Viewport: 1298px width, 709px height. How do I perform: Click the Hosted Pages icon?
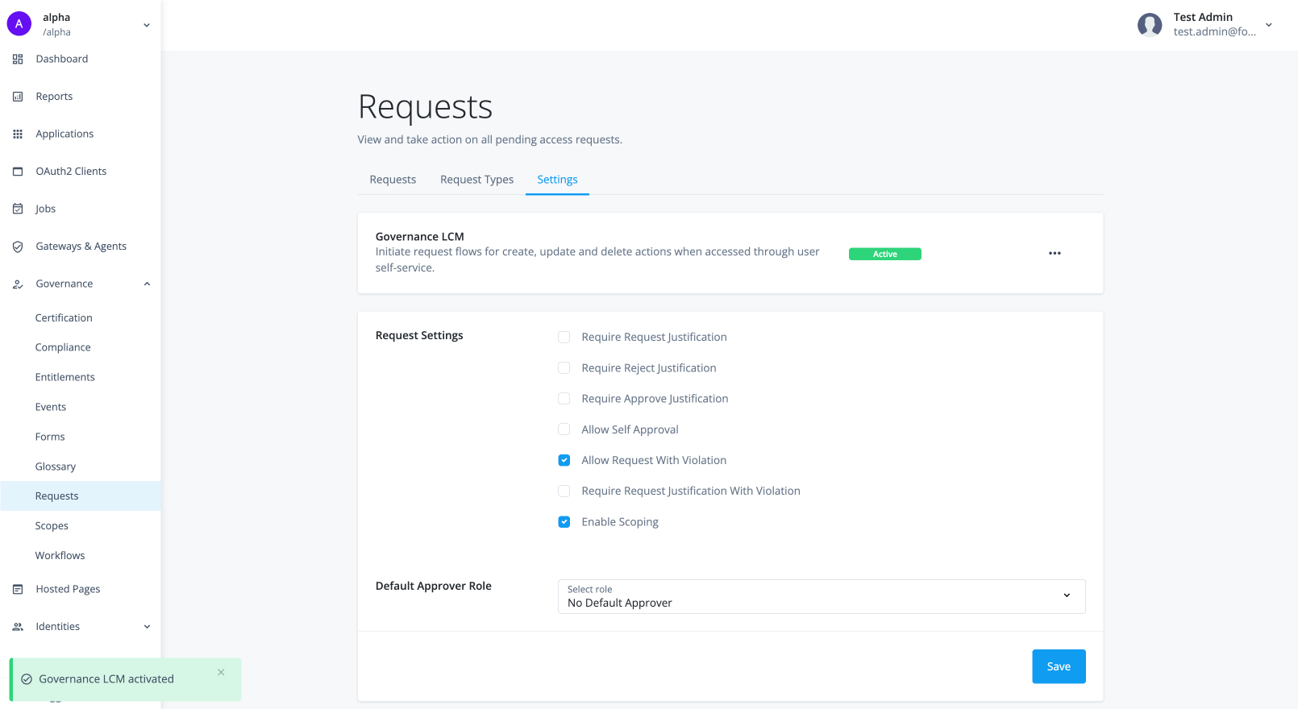coord(18,589)
